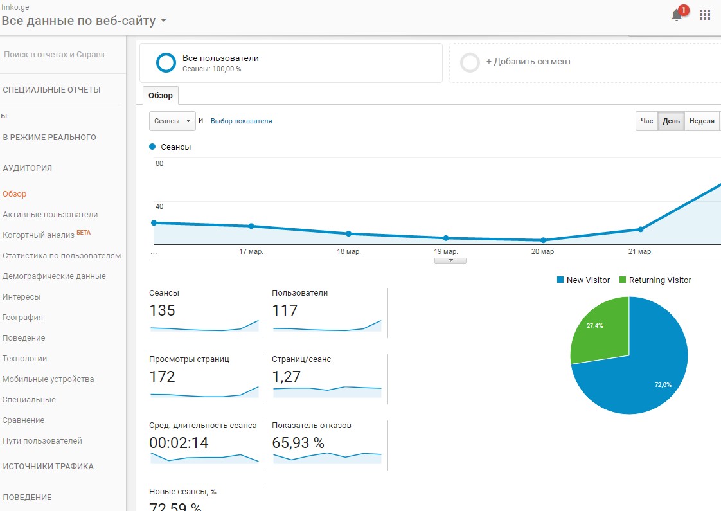
Task: Click the green Returning Visitor legend swatch
Action: coord(623,280)
